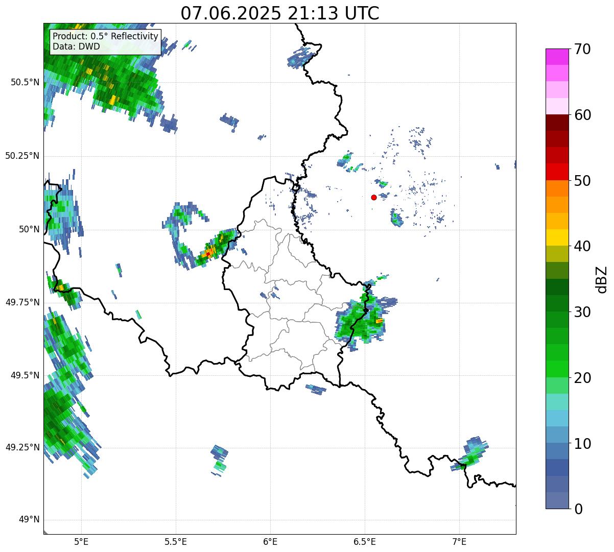The image size is (614, 552).
Task: Click the green rain cell near 6.5°E 49.7°N
Action: [x=361, y=322]
